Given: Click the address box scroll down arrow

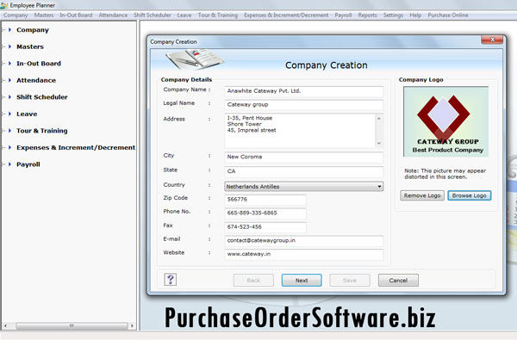Looking at the screenshot, I should [379, 143].
